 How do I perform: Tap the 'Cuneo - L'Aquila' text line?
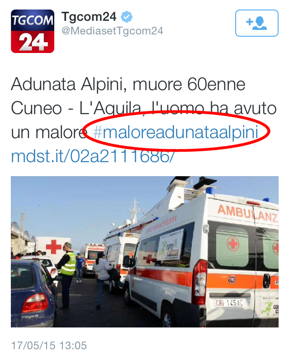coord(76,108)
